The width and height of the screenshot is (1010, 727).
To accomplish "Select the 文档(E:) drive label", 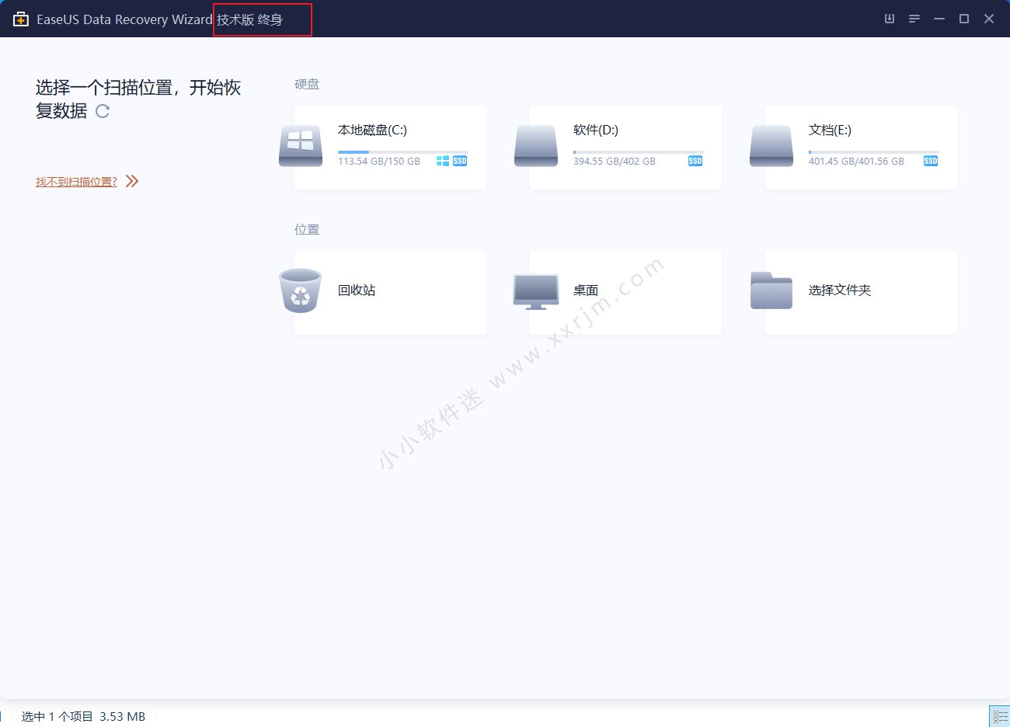I will pyautogui.click(x=830, y=130).
